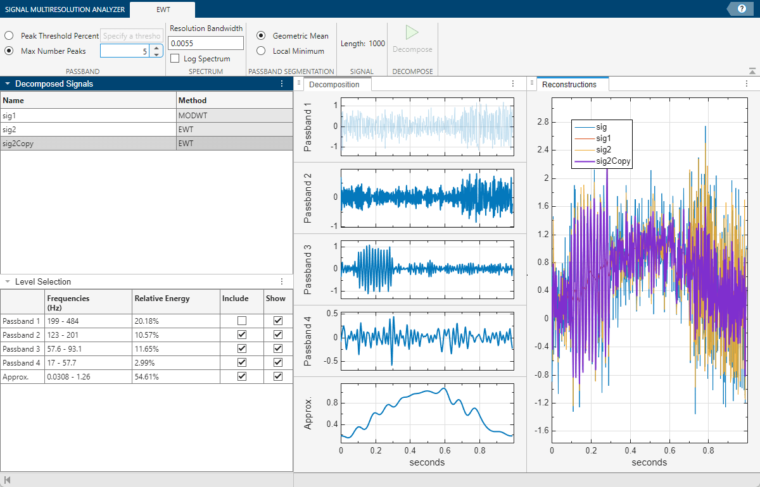Screen dimensions: 760x487
Task: Check Include for Passband 1
Action: click(x=241, y=321)
